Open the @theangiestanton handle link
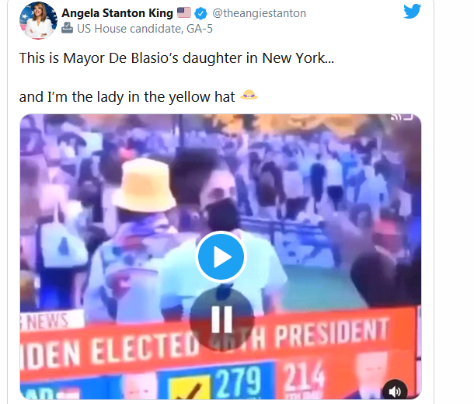This screenshot has width=474, height=404. 259,13
